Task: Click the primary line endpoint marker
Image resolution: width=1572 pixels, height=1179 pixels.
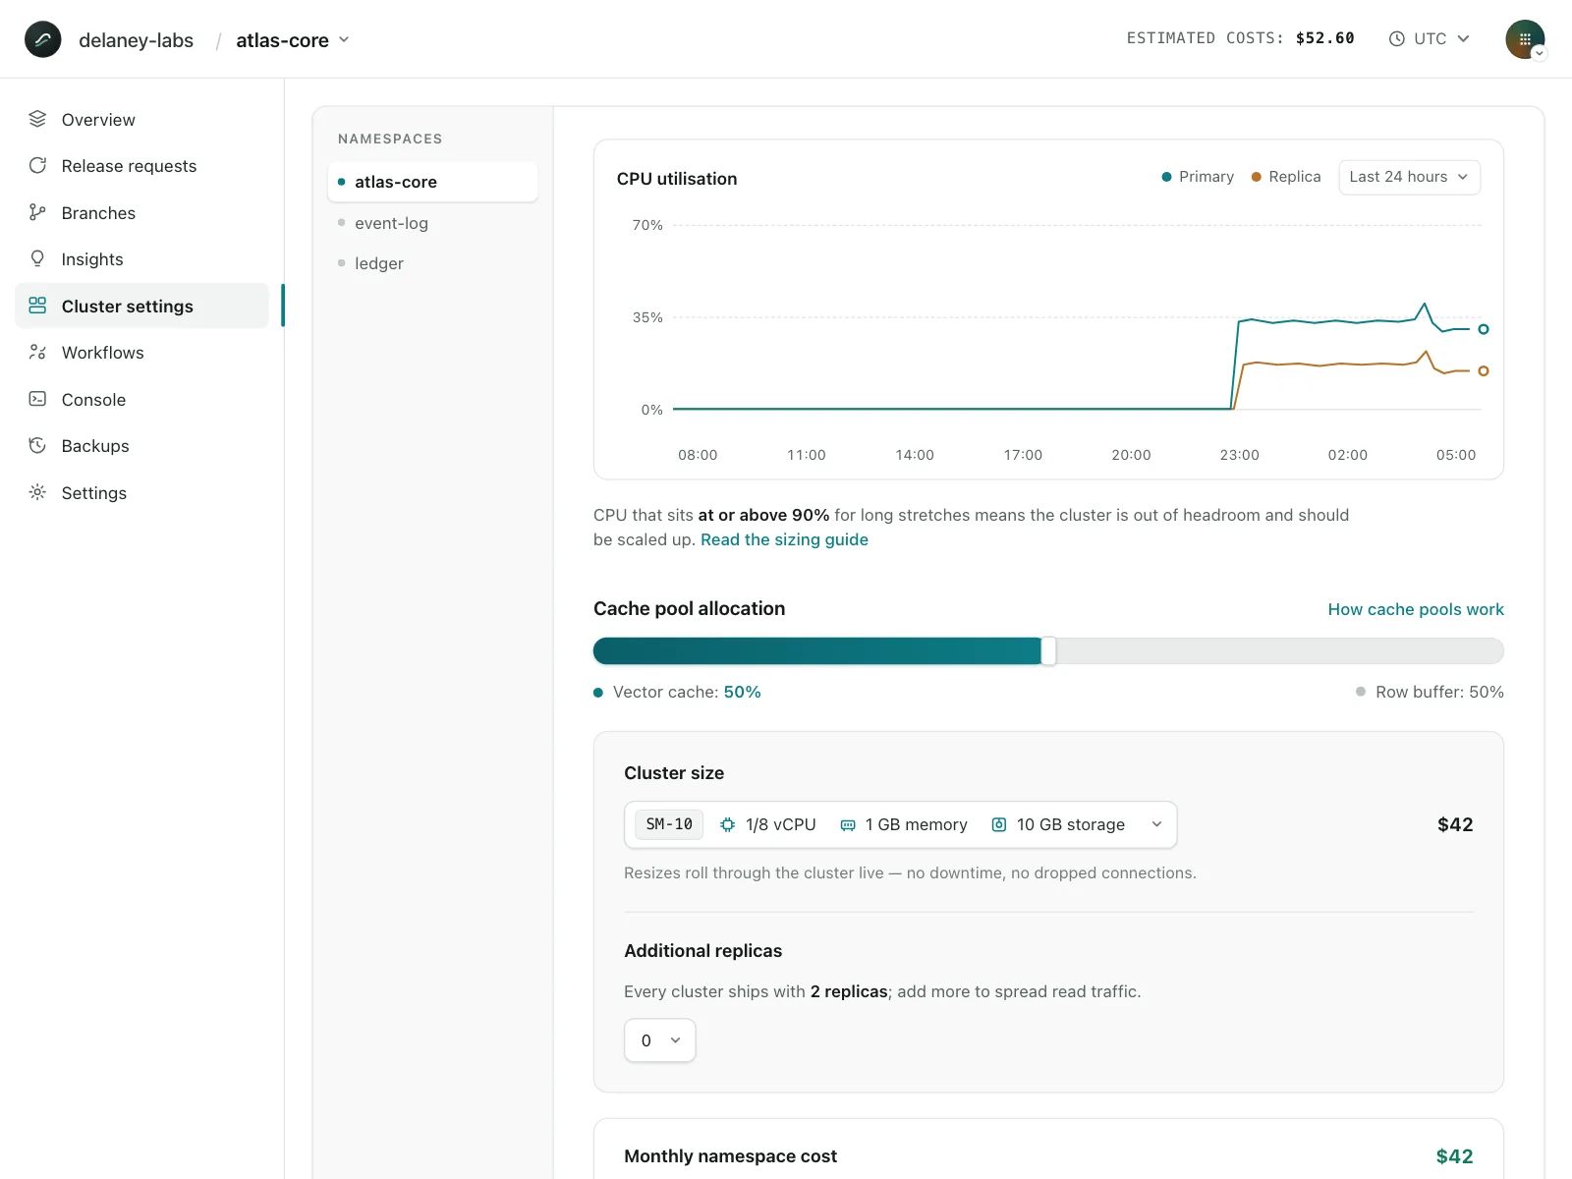Action: [1484, 329]
